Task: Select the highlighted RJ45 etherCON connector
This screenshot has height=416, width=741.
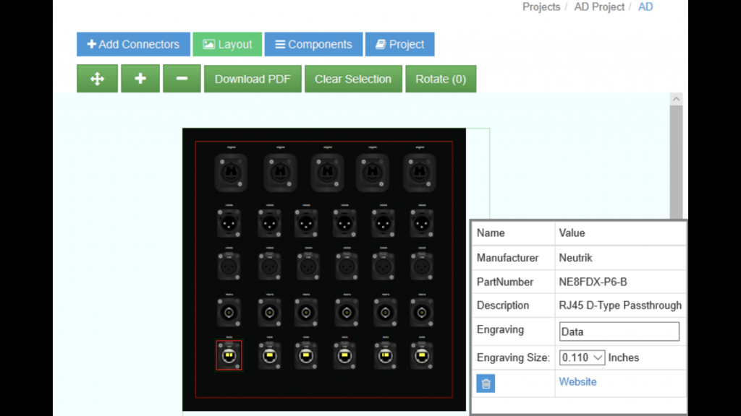Action: point(229,355)
